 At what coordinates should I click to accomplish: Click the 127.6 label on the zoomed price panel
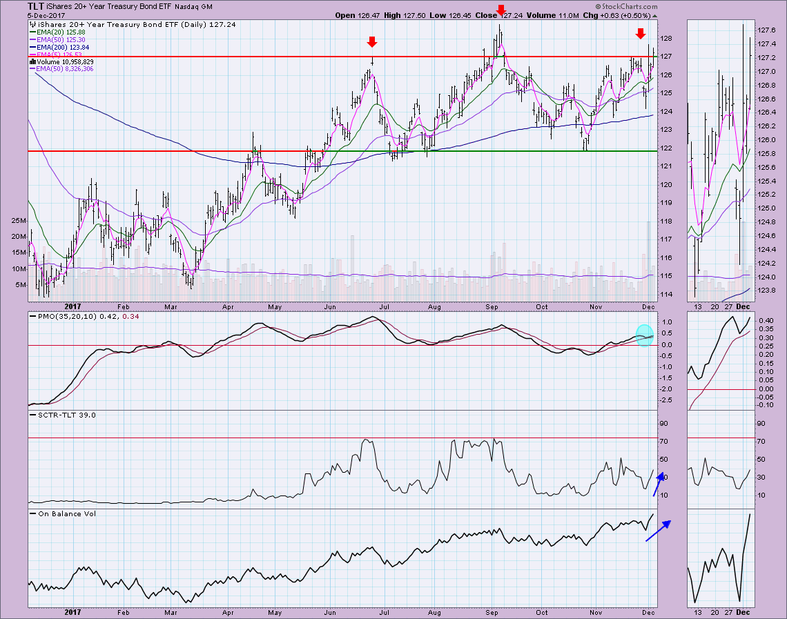(x=766, y=30)
